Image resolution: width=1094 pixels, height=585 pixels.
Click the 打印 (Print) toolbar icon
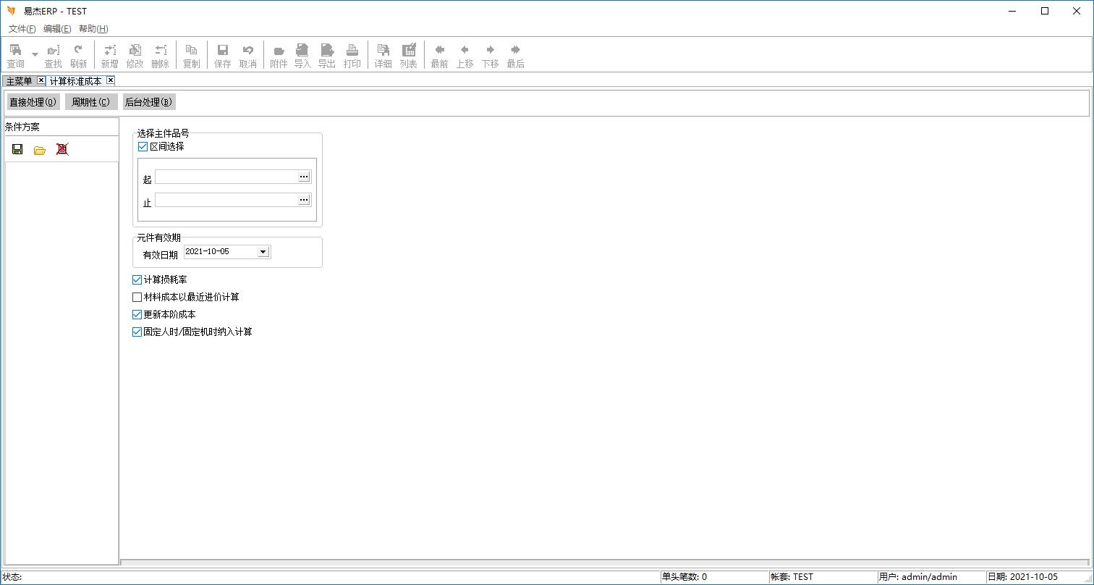tap(352, 56)
